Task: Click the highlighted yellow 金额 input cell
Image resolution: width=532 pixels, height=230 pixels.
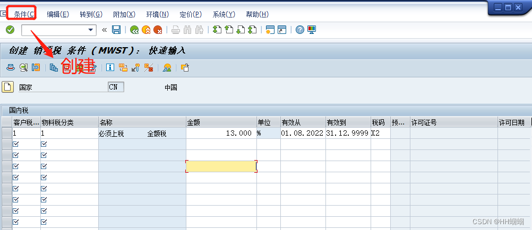Action: (x=221, y=166)
